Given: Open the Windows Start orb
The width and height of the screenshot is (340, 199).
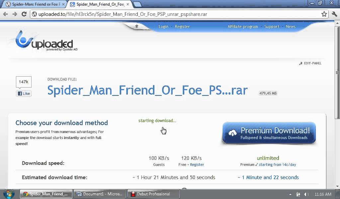Looking at the screenshot, I should click(9, 194).
